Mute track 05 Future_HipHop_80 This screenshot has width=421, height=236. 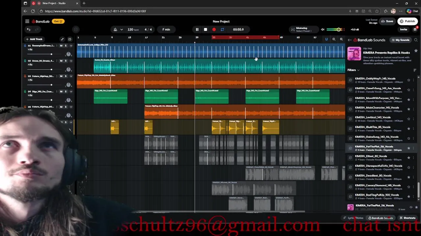61,107
